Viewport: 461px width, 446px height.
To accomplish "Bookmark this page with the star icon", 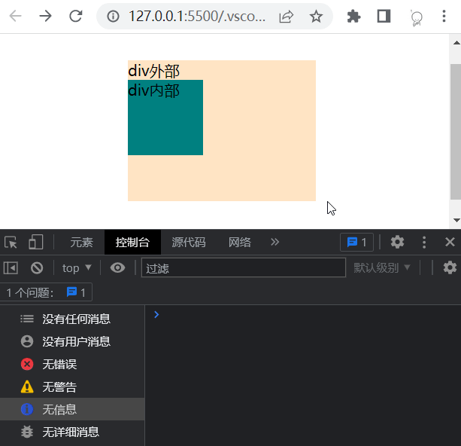I will coord(316,17).
